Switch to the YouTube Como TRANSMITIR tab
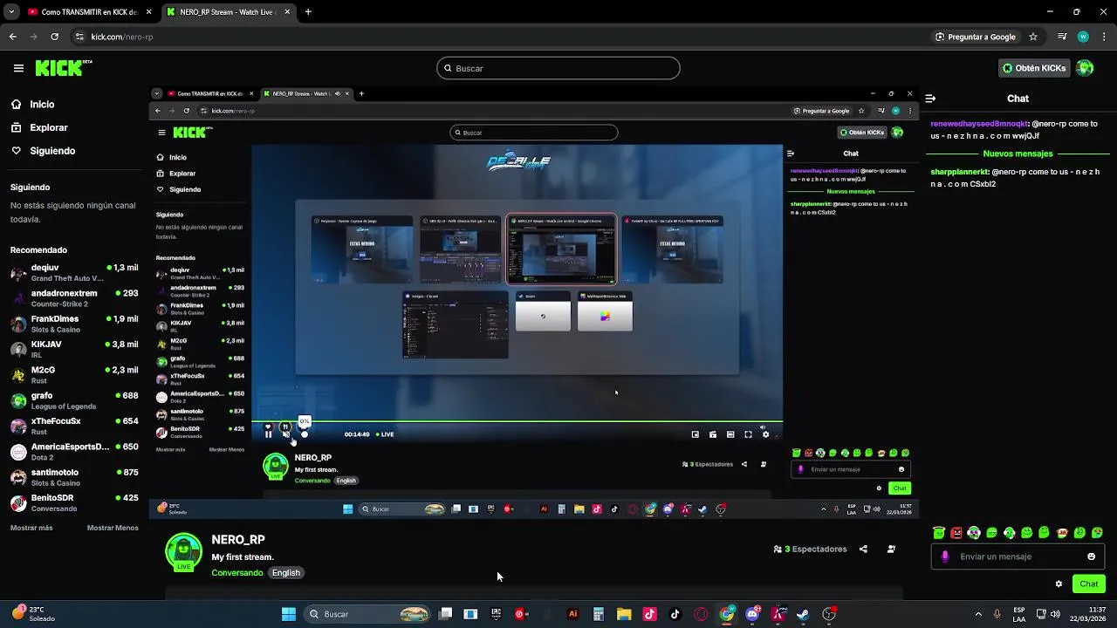The image size is (1117, 628). click(87, 12)
